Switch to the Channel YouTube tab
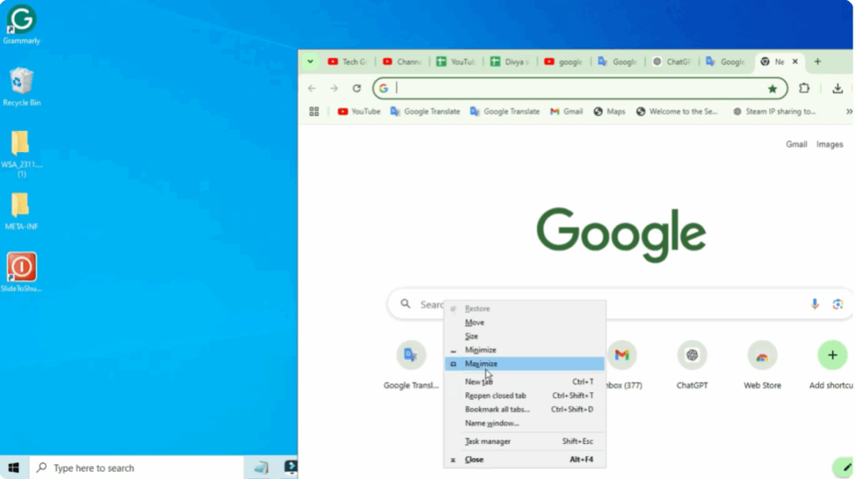This screenshot has width=856, height=479. [402, 62]
